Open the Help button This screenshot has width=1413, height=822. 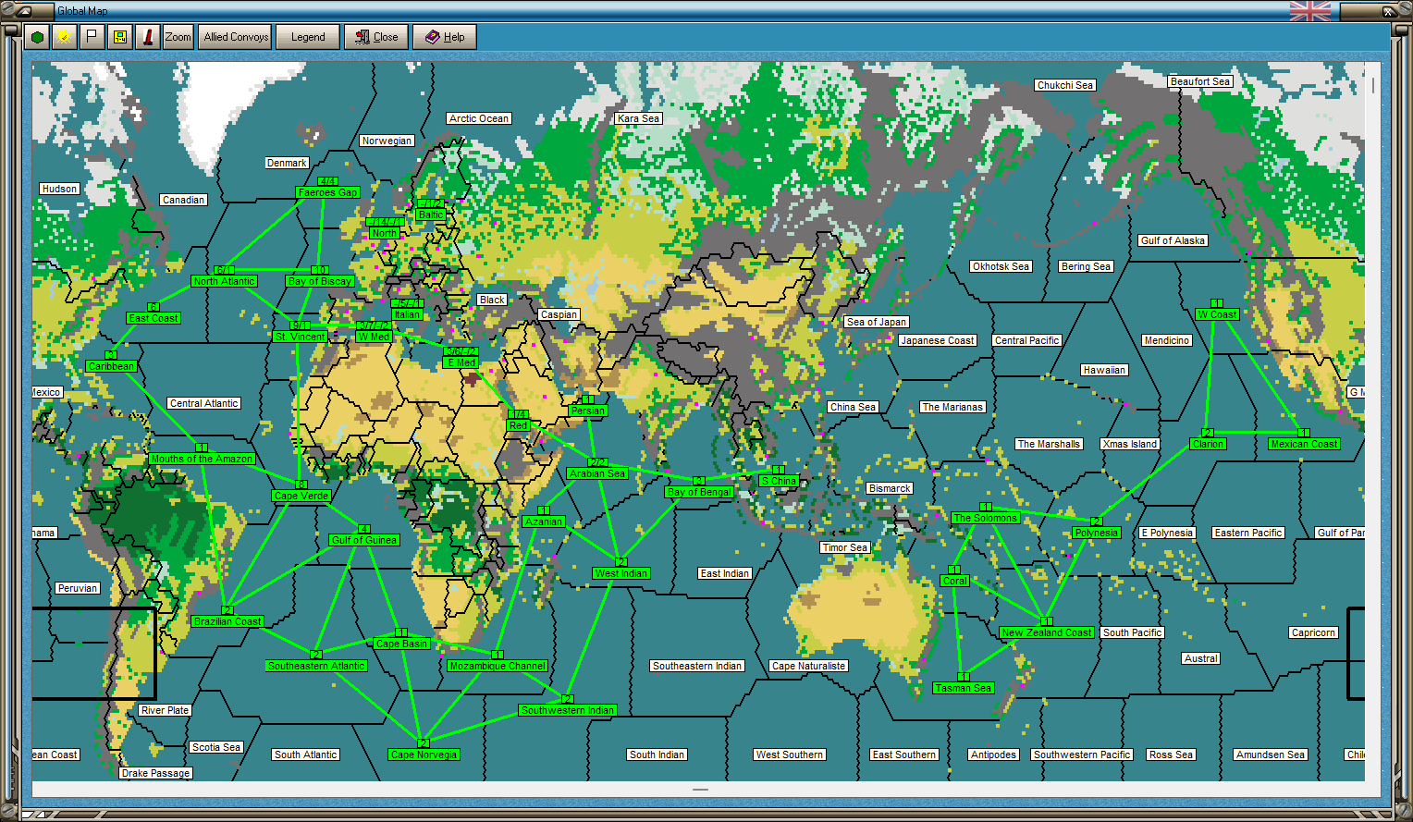coord(445,37)
